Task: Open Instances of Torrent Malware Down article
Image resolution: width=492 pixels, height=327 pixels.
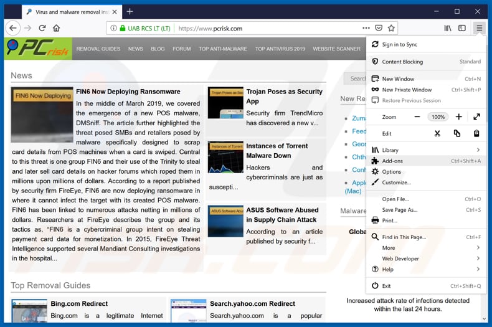Action: click(x=277, y=151)
